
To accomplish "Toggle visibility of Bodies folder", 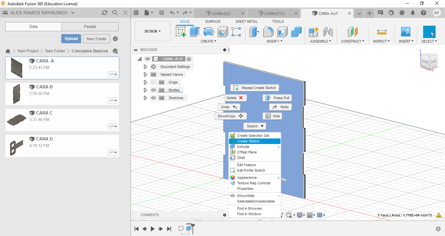I will coord(153,90).
